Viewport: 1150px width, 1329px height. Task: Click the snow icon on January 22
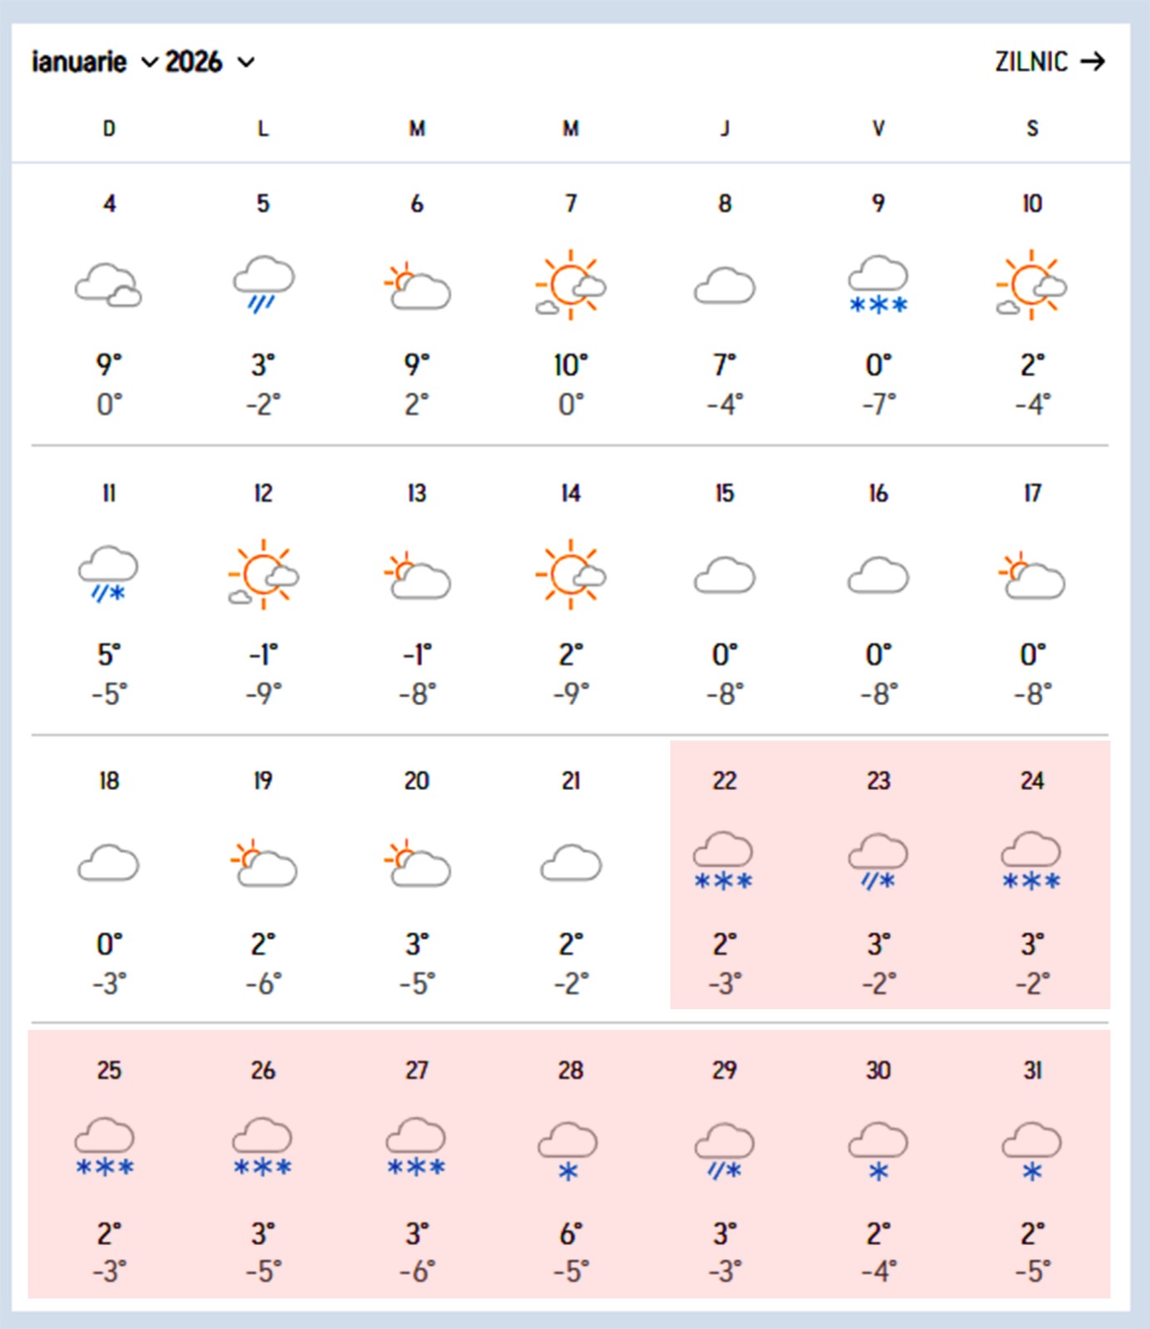[724, 861]
